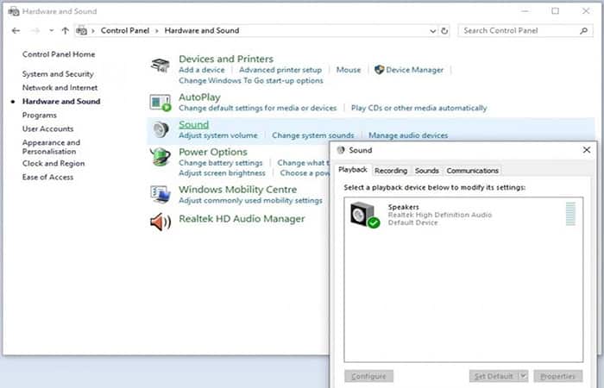Screen dimensions: 604x388
Task: Open the Device Manager link
Action: click(414, 70)
